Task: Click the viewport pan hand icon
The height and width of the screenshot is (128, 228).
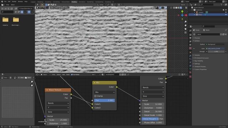Action: [x=185, y=25]
